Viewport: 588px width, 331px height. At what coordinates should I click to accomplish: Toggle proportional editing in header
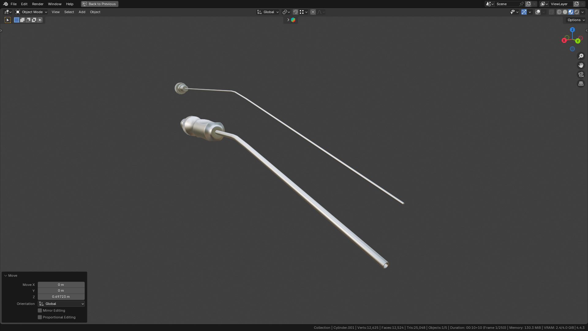pos(313,12)
